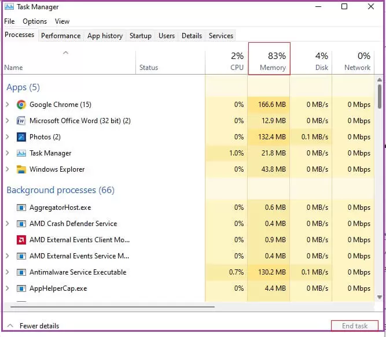Screen dimensions: 386x337
Task: Expand AMD External Events Service row
Action: click(x=8, y=256)
